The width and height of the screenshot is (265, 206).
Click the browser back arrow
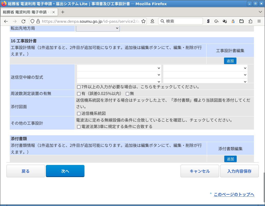tap(6, 21)
